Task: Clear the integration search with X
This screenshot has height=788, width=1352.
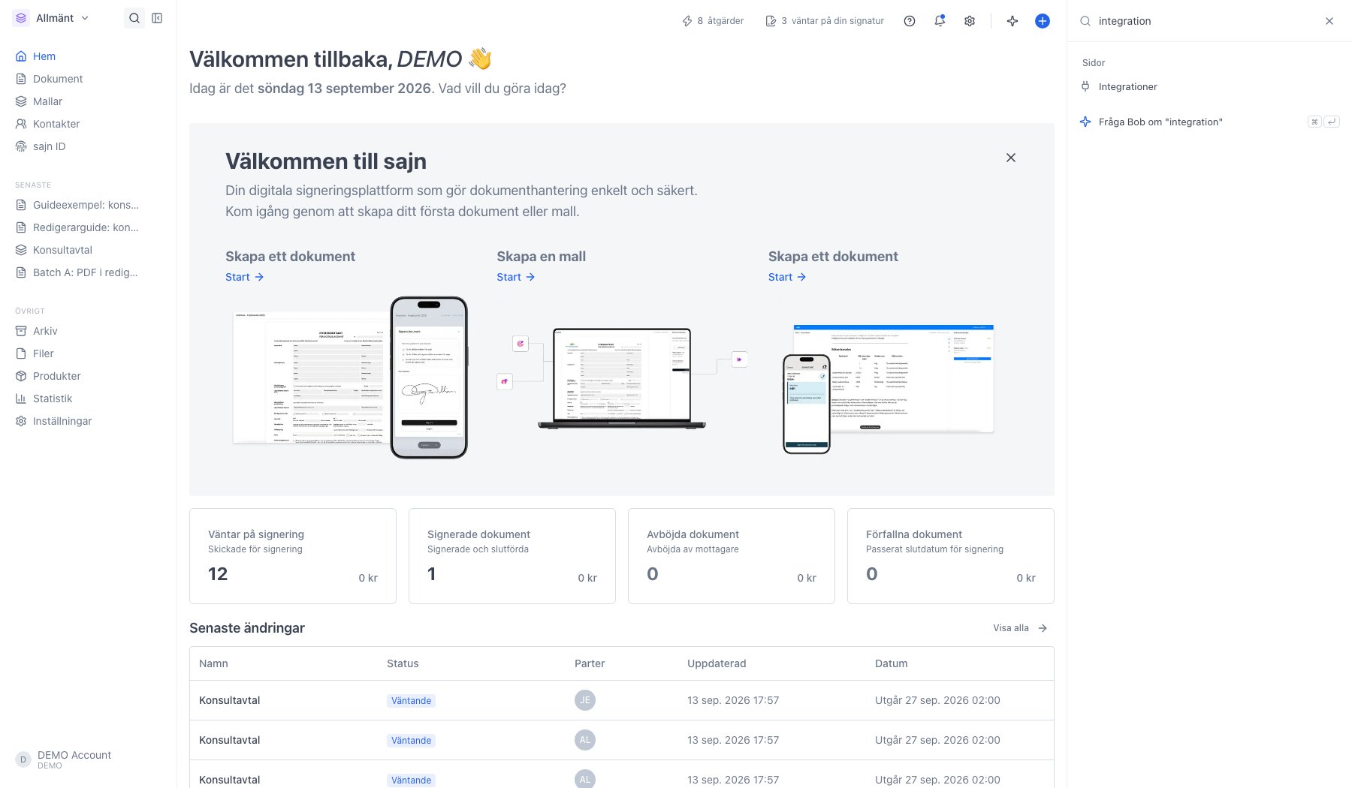Action: 1329,21
